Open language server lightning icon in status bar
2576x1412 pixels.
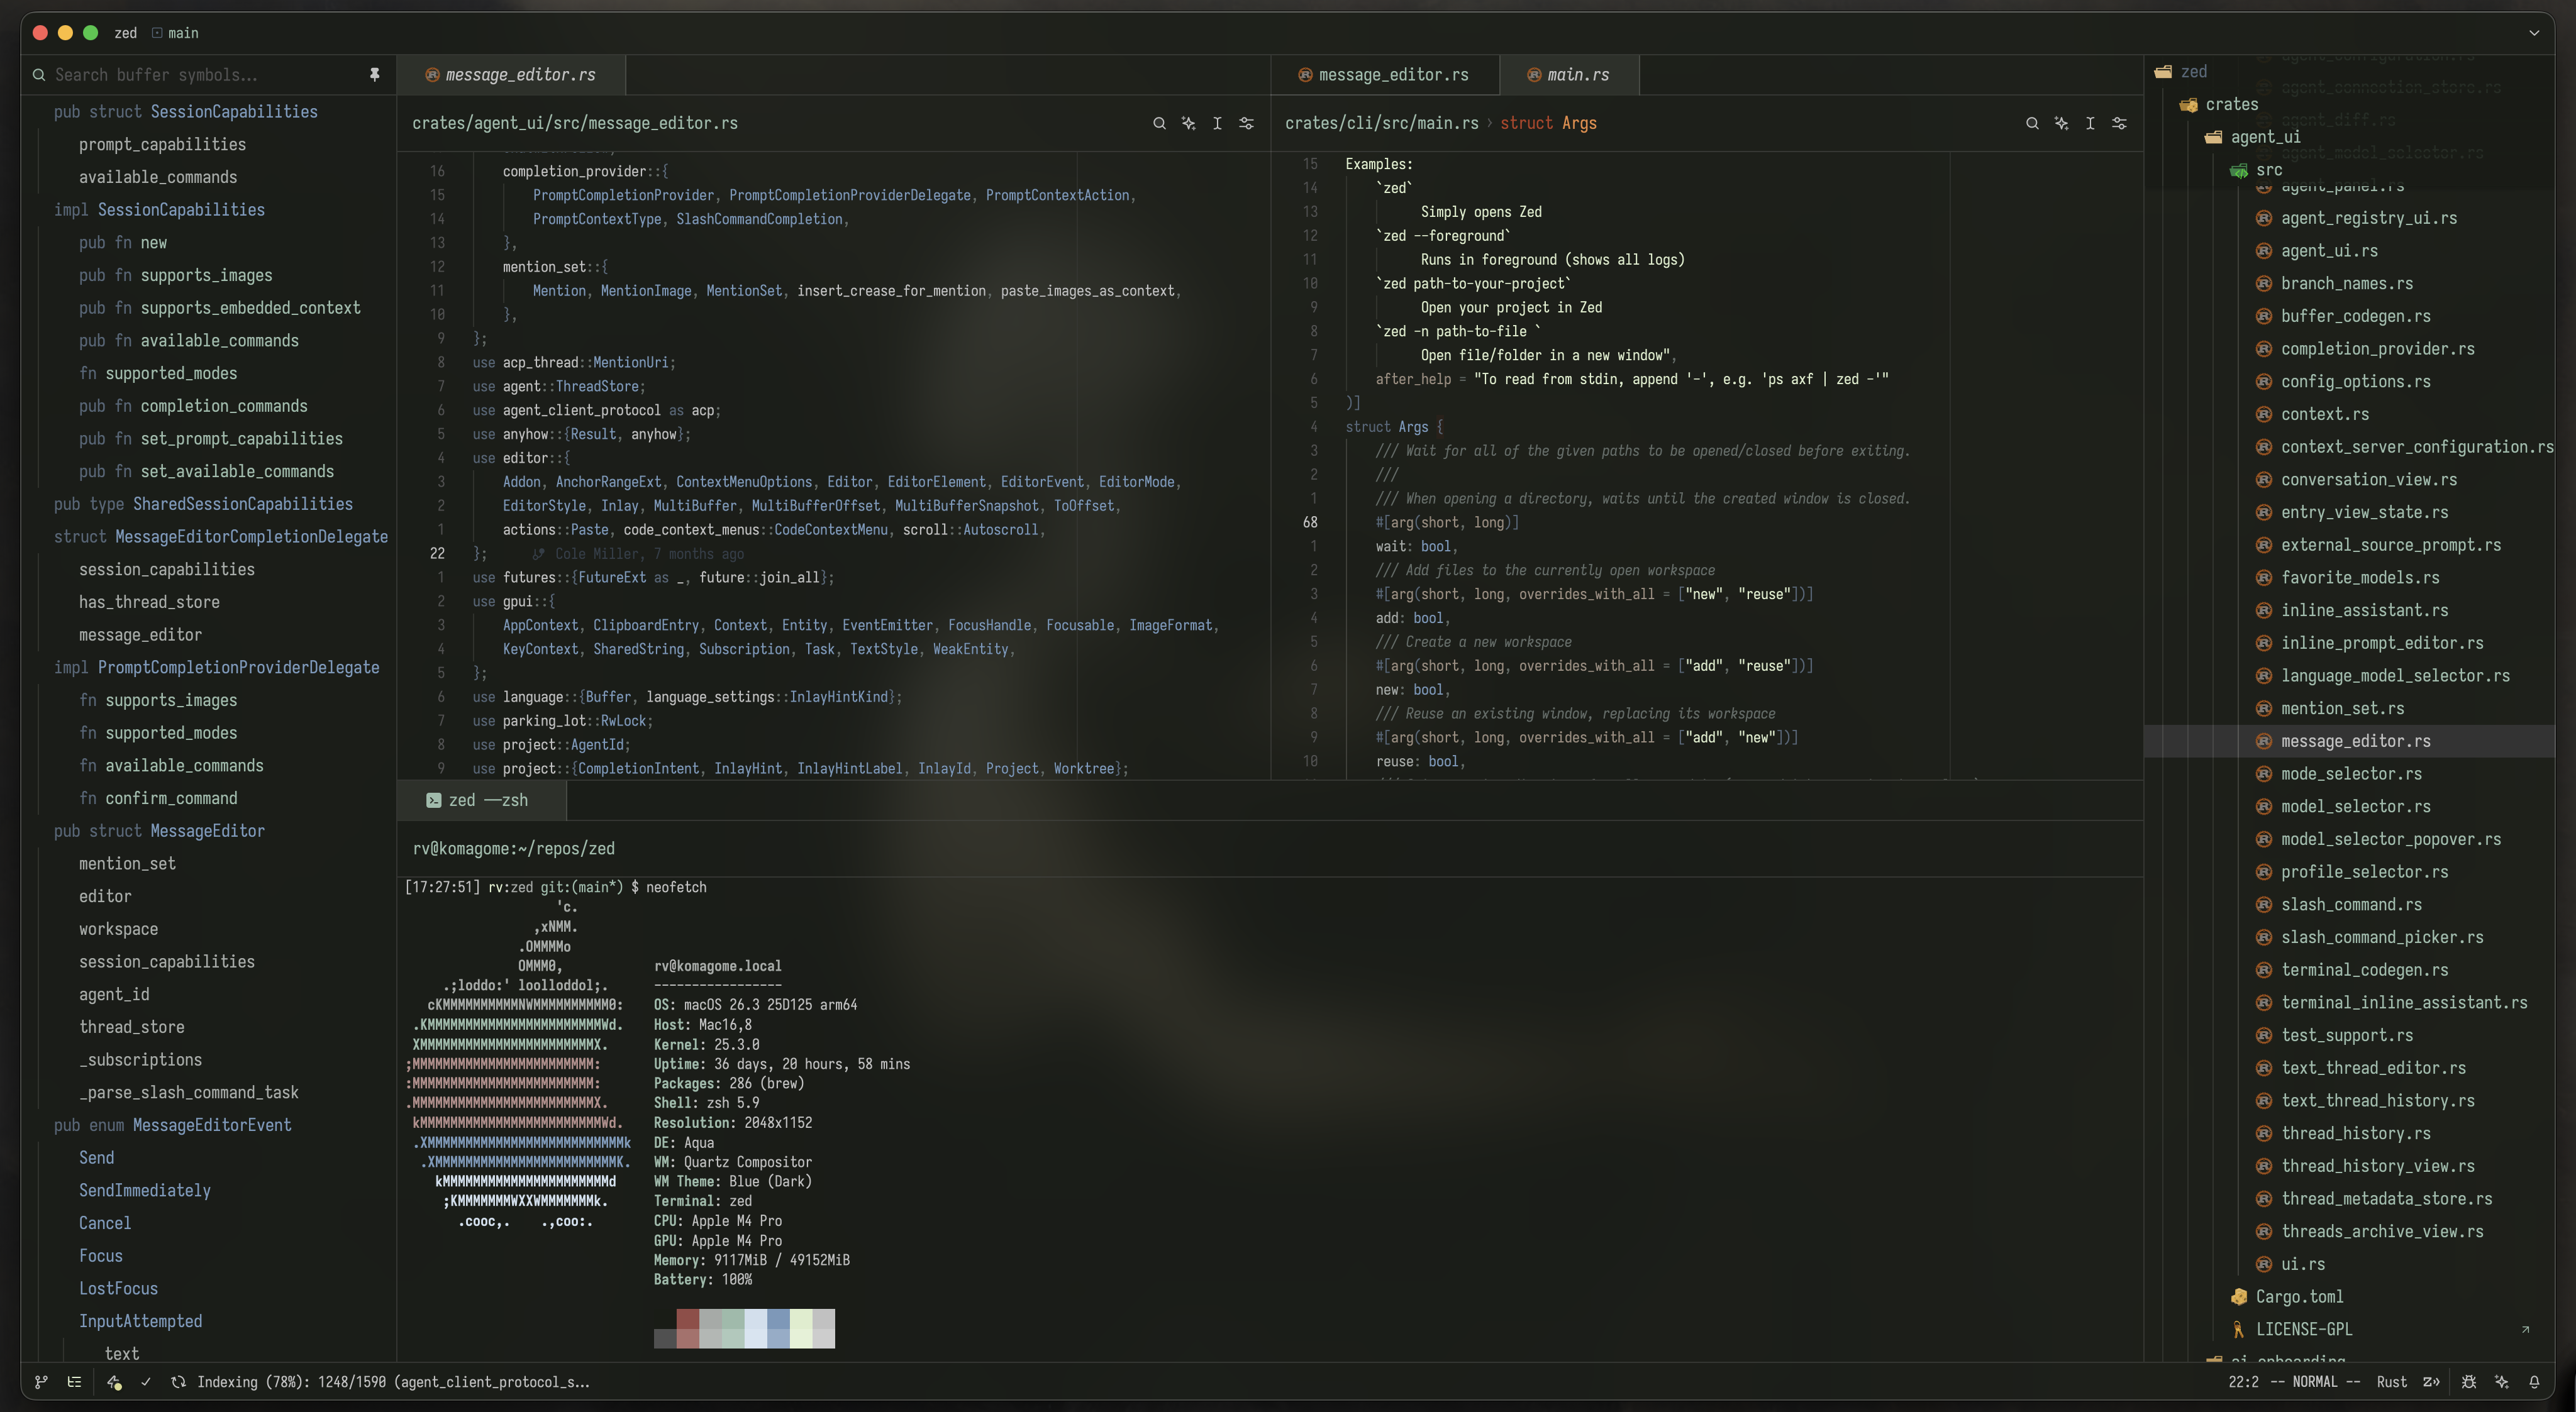(x=114, y=1382)
